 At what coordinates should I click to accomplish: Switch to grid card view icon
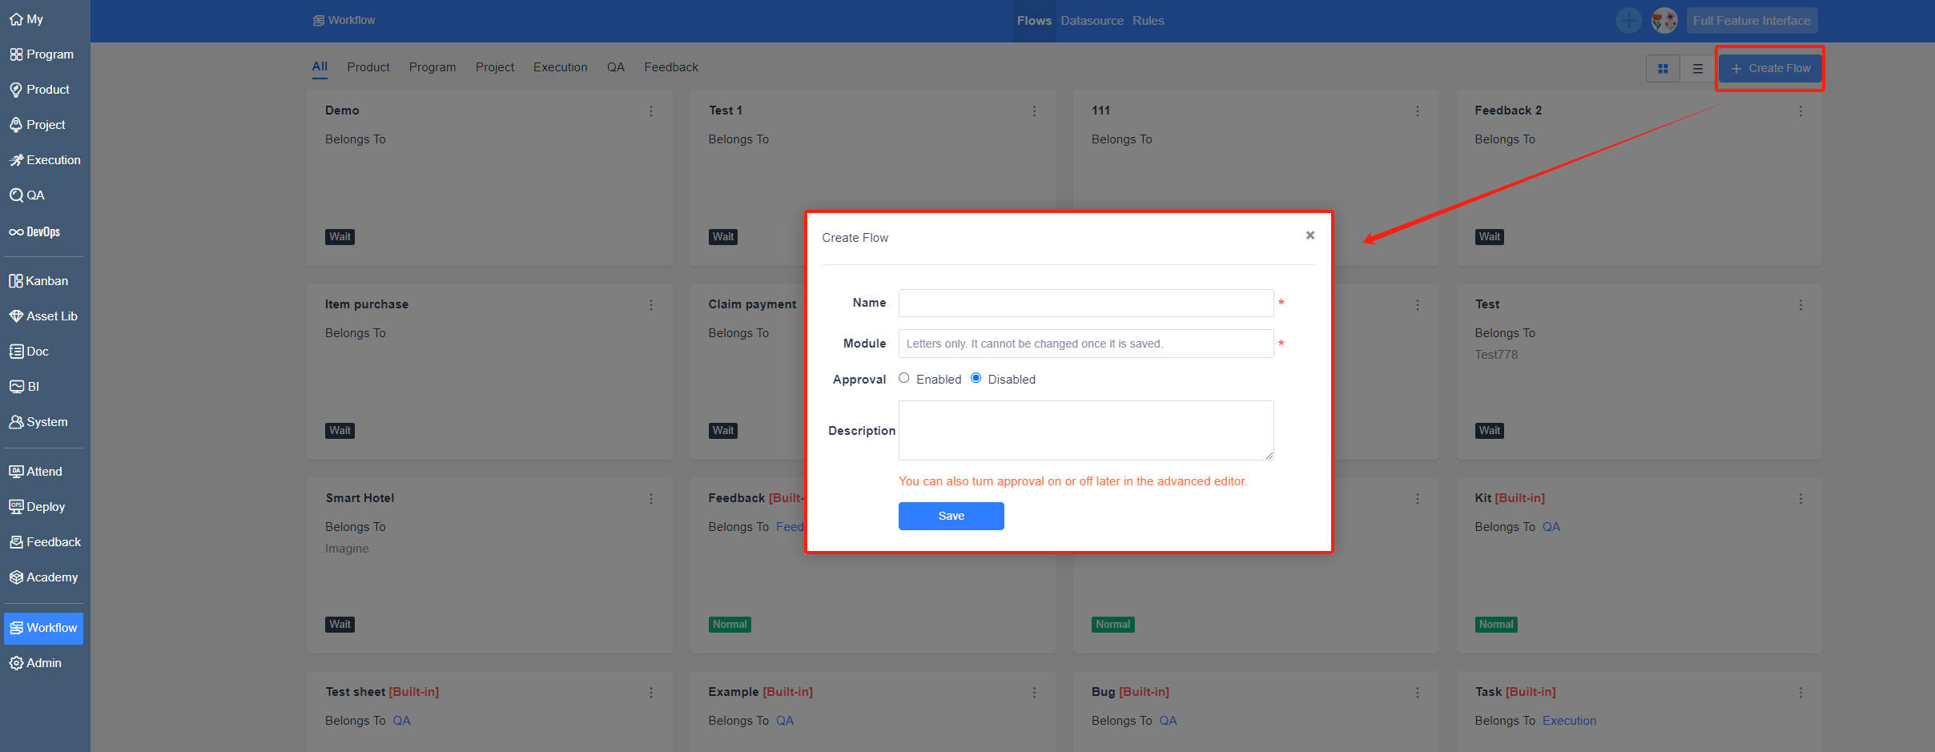[x=1663, y=69]
